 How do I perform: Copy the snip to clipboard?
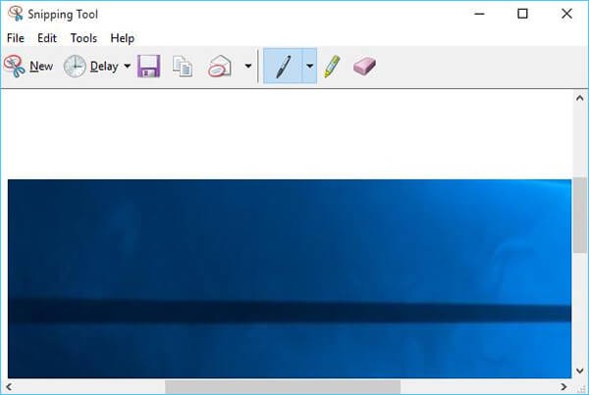pyautogui.click(x=183, y=67)
